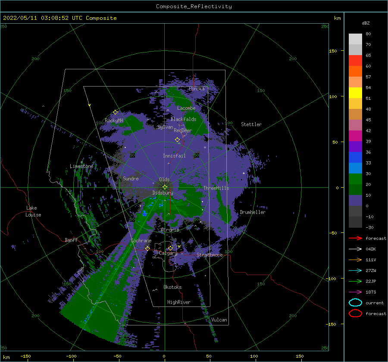Click the red forecast arrow in legend

tap(355, 238)
